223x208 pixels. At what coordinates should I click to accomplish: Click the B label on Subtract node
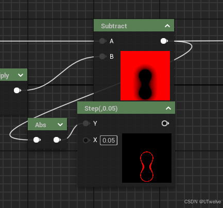pyautogui.click(x=112, y=57)
